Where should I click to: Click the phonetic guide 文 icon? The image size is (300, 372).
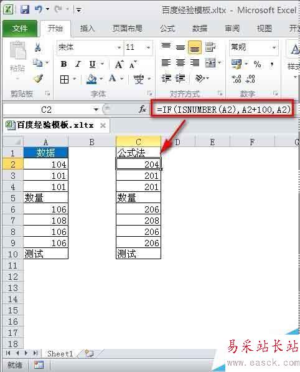[139, 79]
